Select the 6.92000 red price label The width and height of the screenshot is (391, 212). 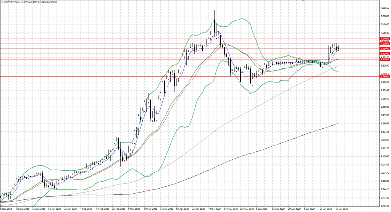(385, 54)
